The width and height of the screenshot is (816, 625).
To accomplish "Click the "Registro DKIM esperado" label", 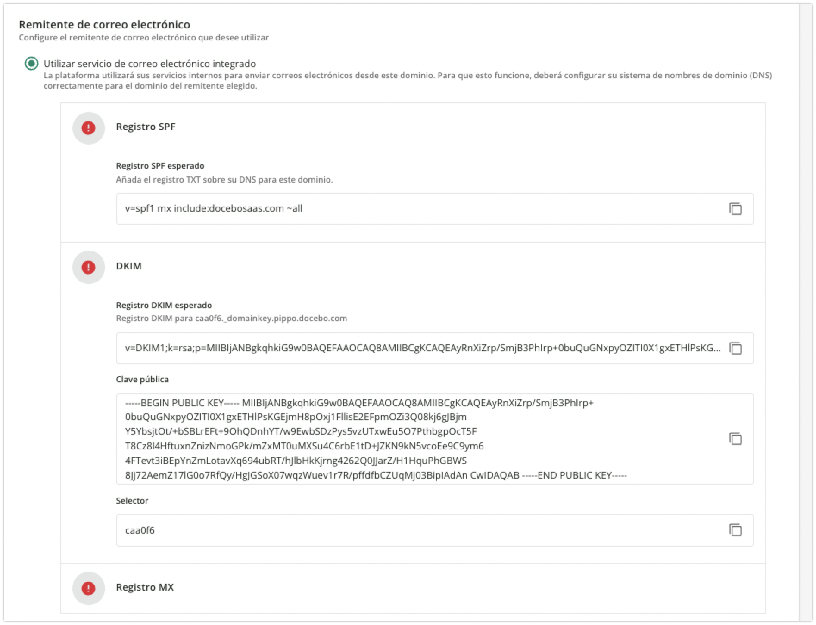I will [164, 305].
